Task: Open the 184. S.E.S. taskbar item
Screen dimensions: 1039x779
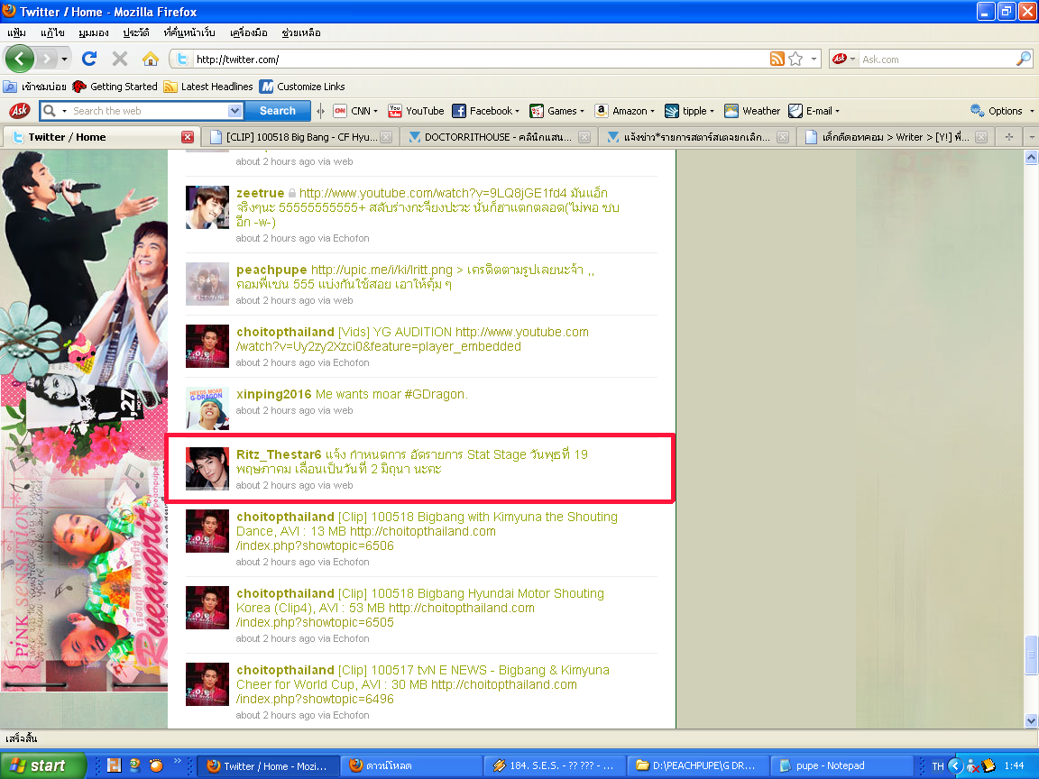Action: point(554,765)
